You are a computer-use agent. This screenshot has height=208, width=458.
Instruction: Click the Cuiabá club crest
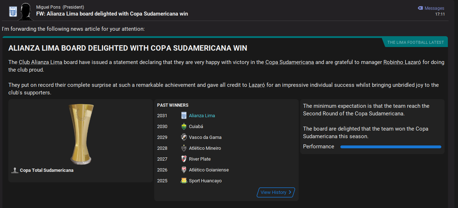pyautogui.click(x=184, y=127)
